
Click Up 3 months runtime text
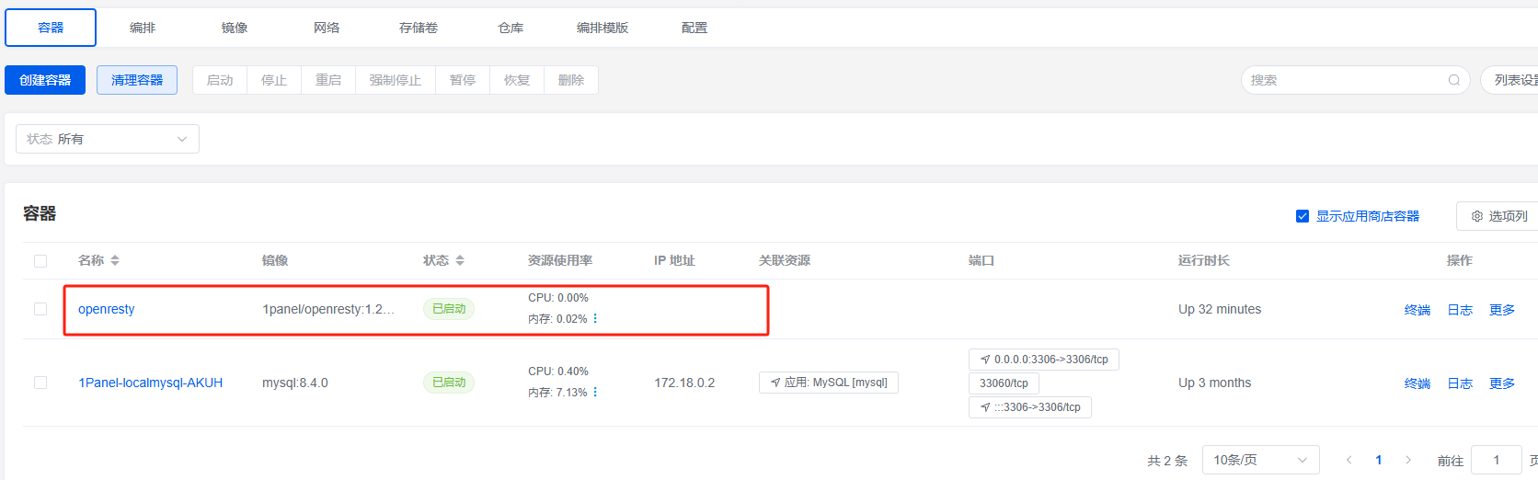(1215, 383)
